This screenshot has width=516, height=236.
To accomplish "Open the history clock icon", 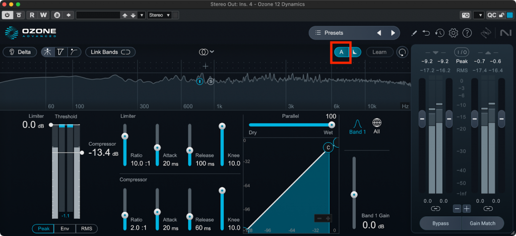I will (439, 33).
